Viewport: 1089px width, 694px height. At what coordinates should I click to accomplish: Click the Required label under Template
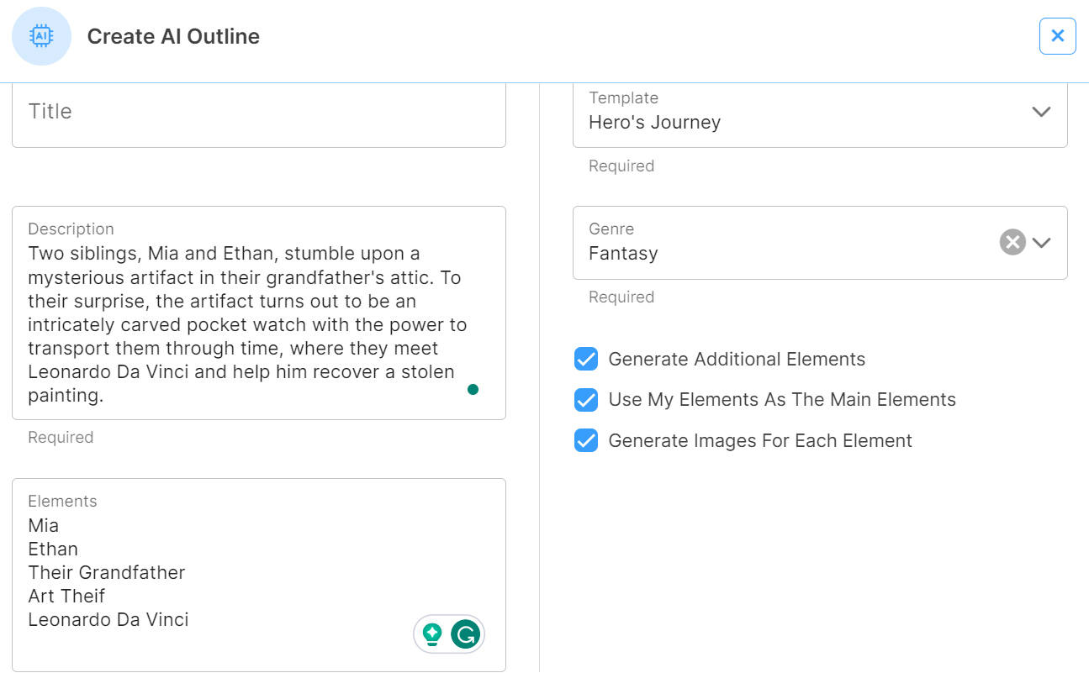[x=621, y=166]
